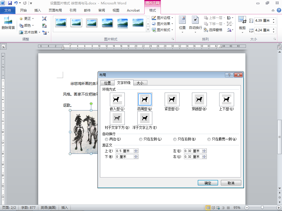Open the 更正 corrections dropdown

[27, 19]
